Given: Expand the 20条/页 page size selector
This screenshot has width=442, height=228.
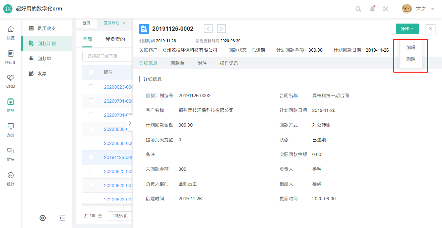Looking at the screenshot, I should coord(120,216).
